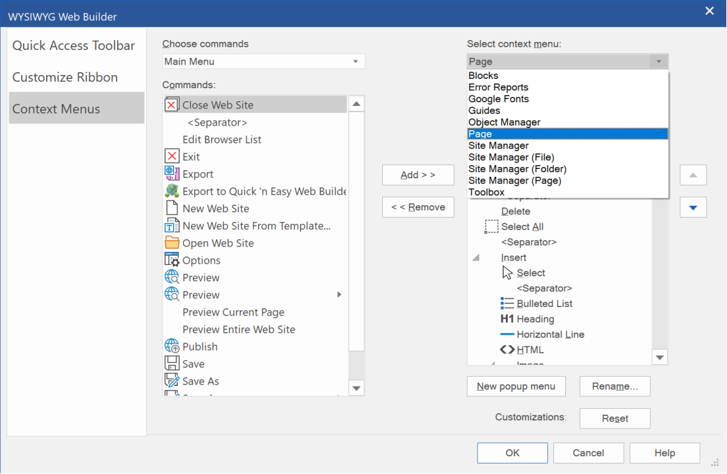The image size is (727, 474).
Task: Click the Save floppy disk icon
Action: [172, 364]
